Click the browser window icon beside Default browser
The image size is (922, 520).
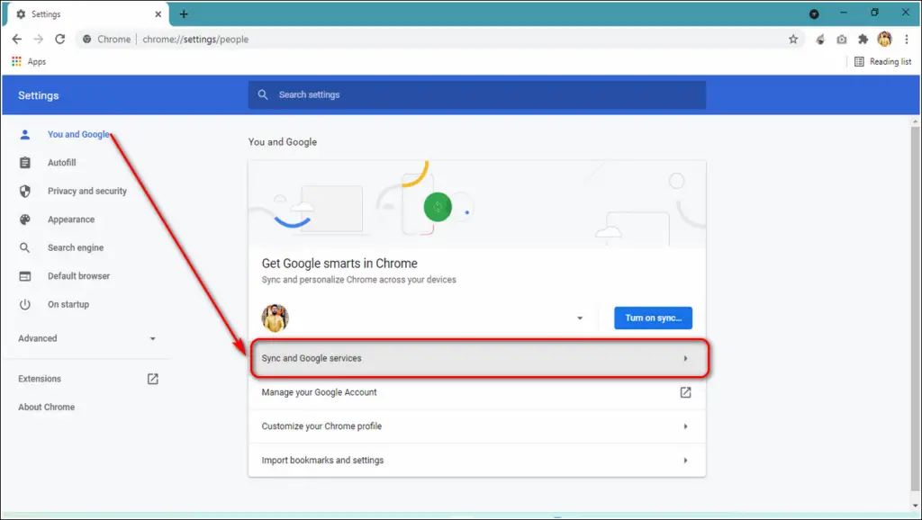tap(24, 276)
